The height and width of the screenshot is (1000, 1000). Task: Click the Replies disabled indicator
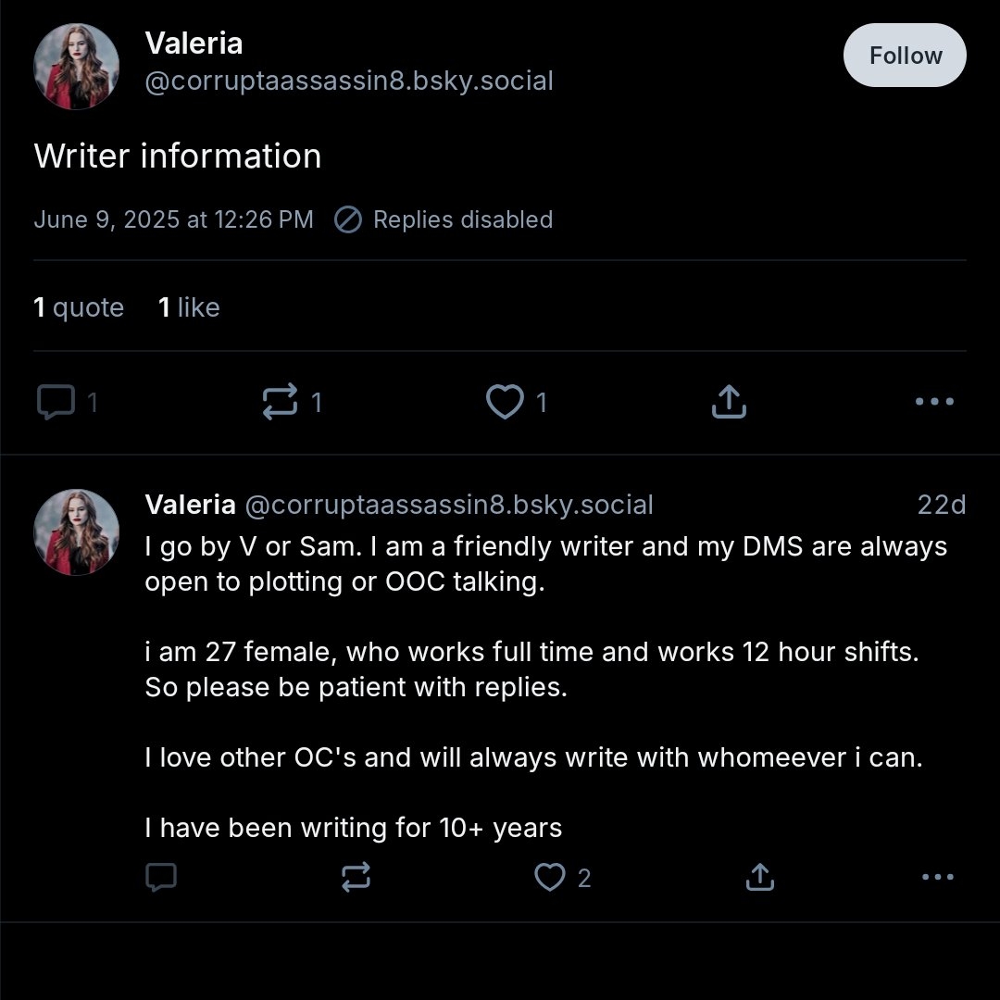[x=444, y=219]
